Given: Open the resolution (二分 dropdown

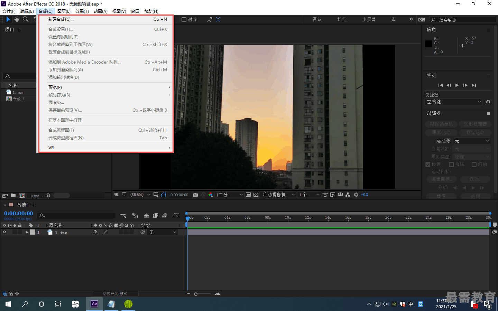Looking at the screenshot, I should click(x=230, y=195).
